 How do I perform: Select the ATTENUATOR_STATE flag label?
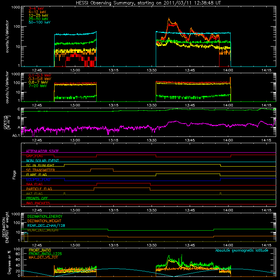(42, 151)
